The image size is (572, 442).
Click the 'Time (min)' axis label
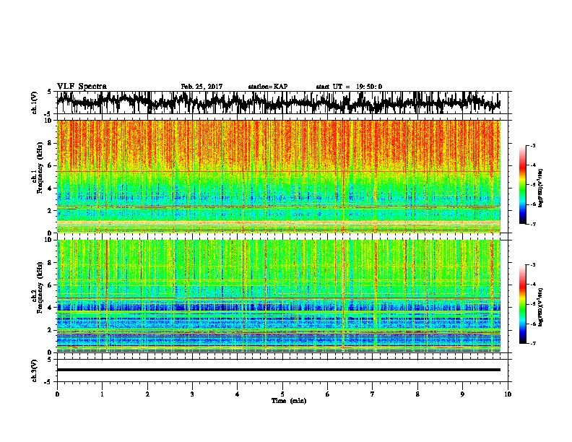pyautogui.click(x=289, y=401)
